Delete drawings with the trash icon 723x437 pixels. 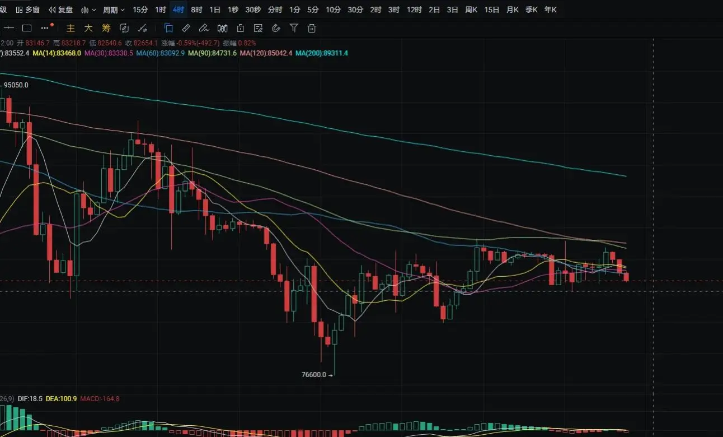point(312,28)
